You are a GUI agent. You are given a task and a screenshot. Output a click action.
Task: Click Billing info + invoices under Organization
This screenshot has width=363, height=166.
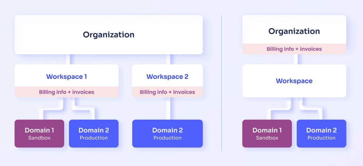point(294,49)
